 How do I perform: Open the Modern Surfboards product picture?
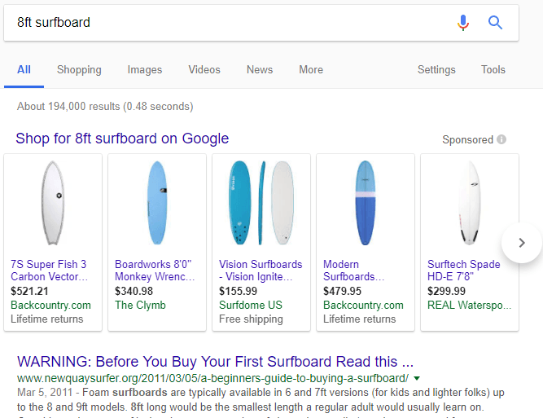366,204
